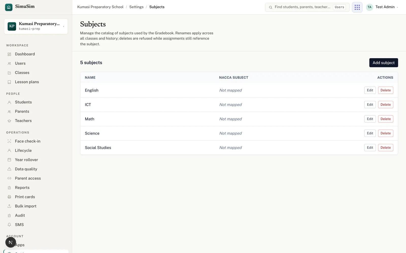This screenshot has height=253, width=406.
Task: Expand the Kumasi Preparatory school switcher
Action: coord(36,26)
